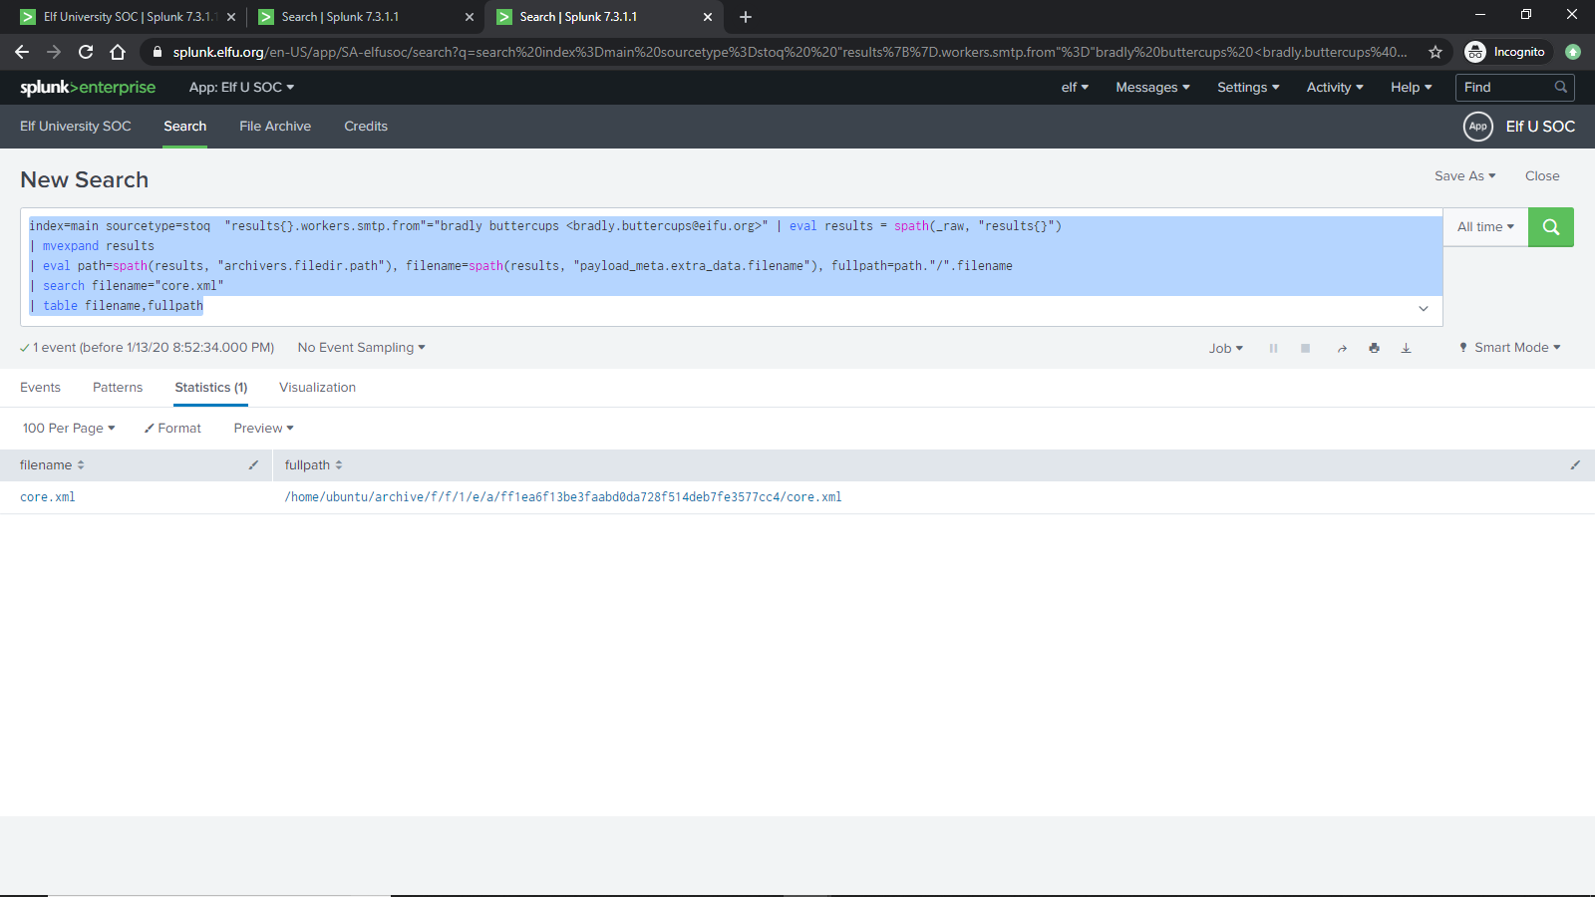Edit the filename column with its pencil icon

point(253,465)
